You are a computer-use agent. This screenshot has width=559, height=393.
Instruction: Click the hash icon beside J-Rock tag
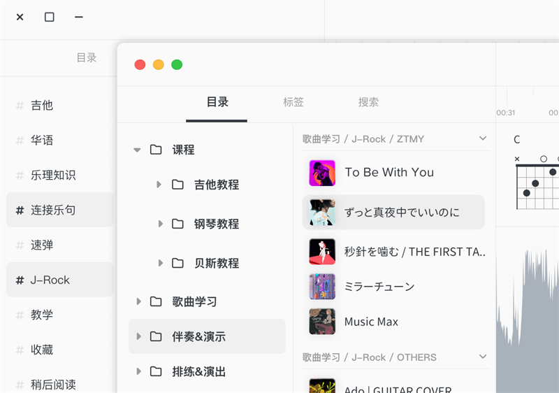pyautogui.click(x=20, y=280)
